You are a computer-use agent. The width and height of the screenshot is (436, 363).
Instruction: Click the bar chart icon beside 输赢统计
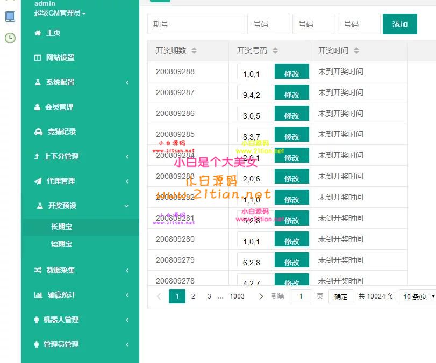(x=38, y=295)
